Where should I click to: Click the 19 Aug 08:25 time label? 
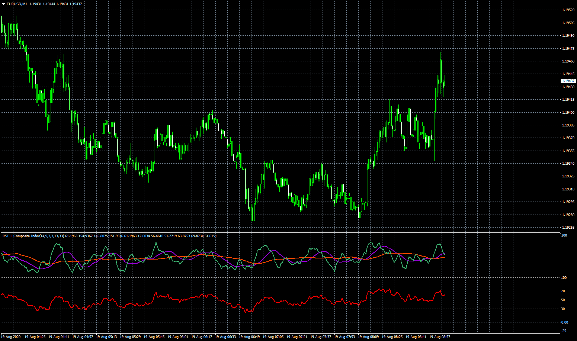pos(392,337)
